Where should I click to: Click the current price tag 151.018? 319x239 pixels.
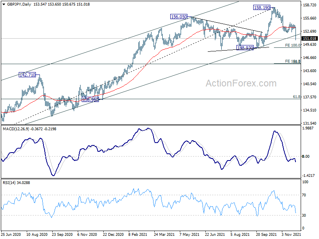pyautogui.click(x=310, y=38)
